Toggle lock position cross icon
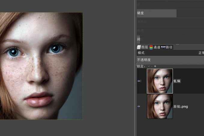This screenshot has width=204, height=136. tap(152, 66)
